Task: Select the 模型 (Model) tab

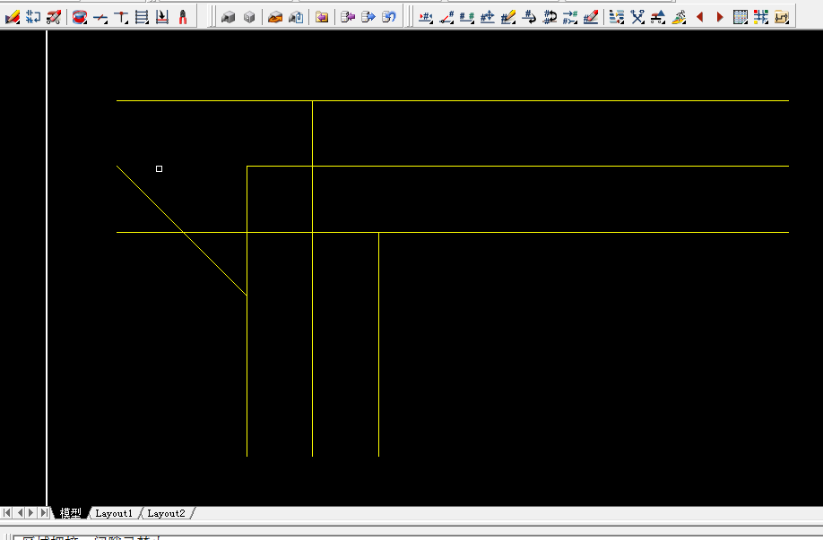Action: coord(70,513)
